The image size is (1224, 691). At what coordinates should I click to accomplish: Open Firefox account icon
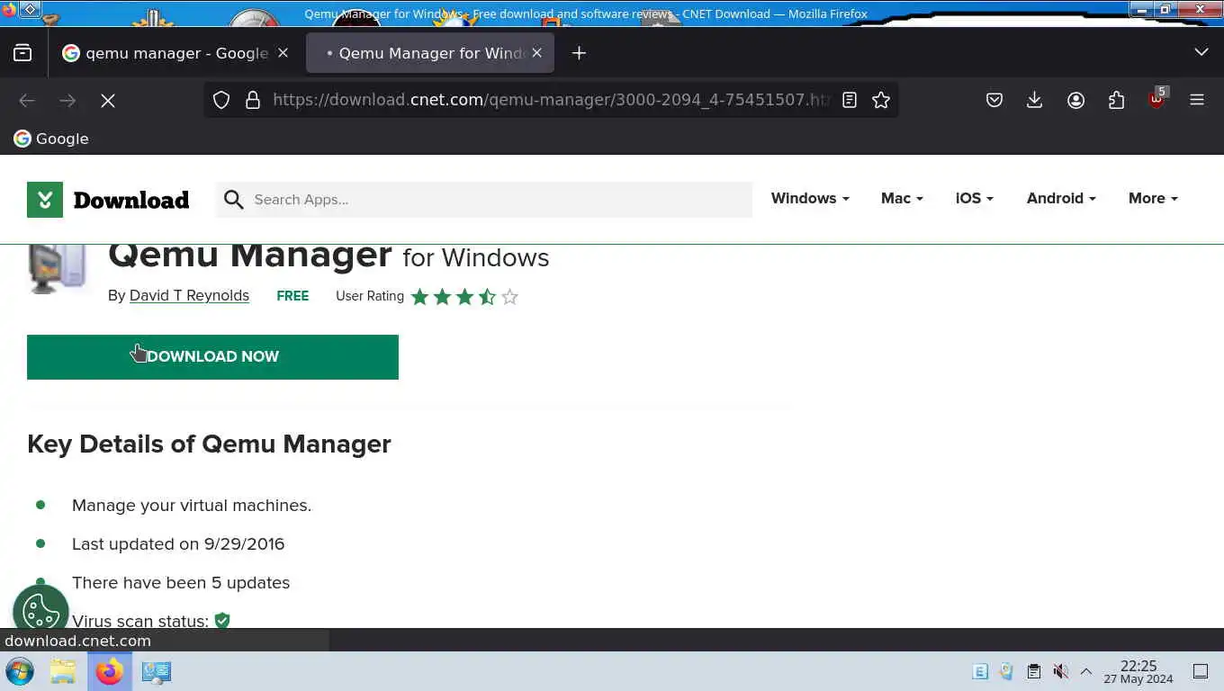click(x=1075, y=100)
